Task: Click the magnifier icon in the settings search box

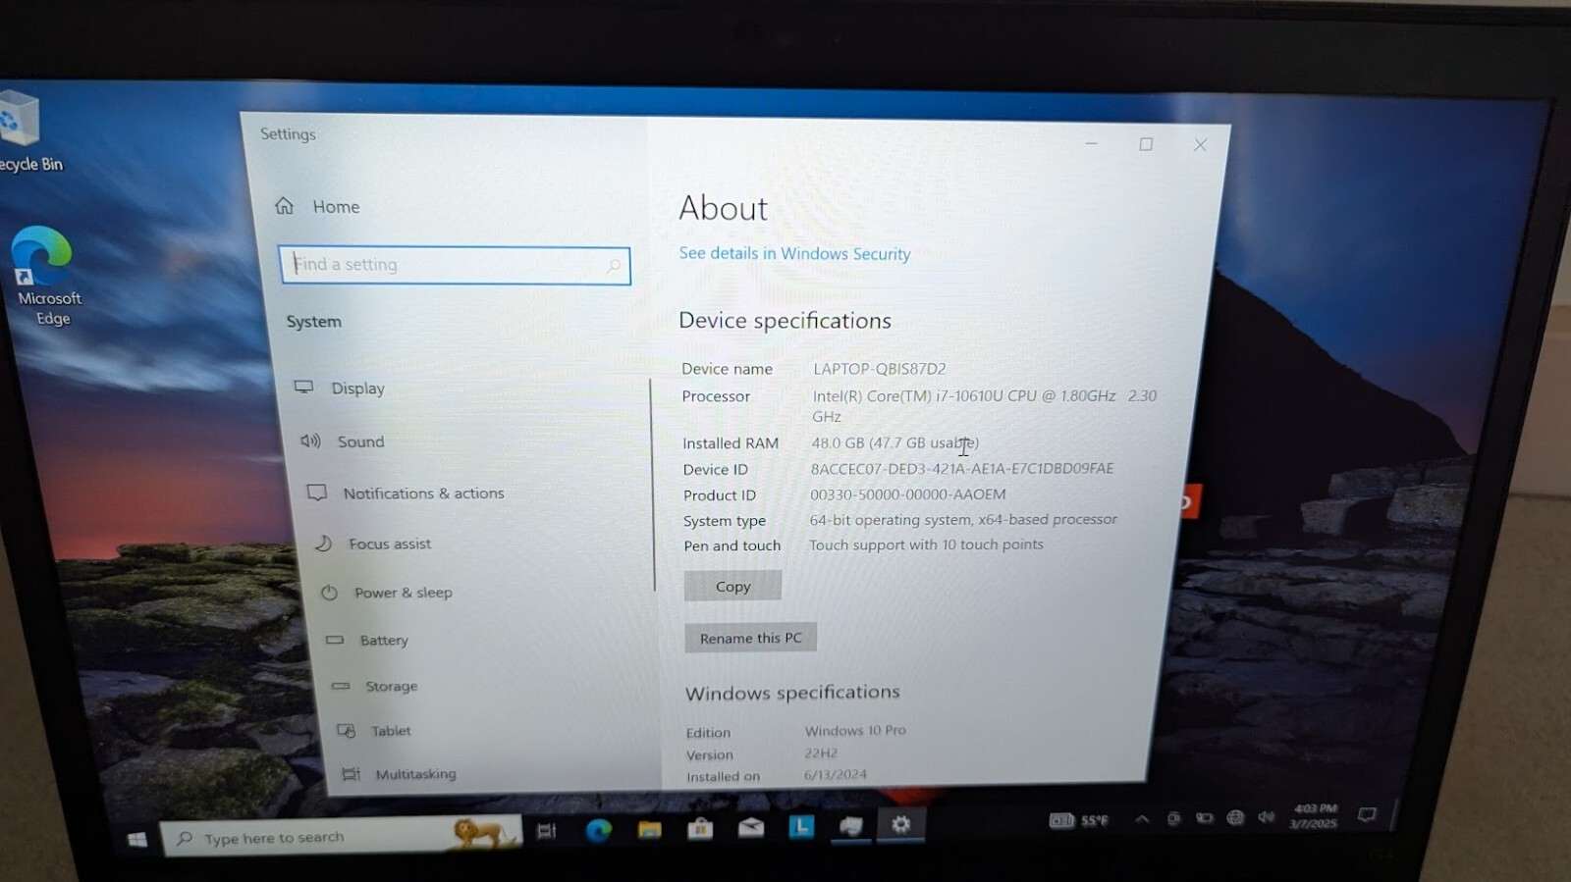Action: (x=613, y=266)
